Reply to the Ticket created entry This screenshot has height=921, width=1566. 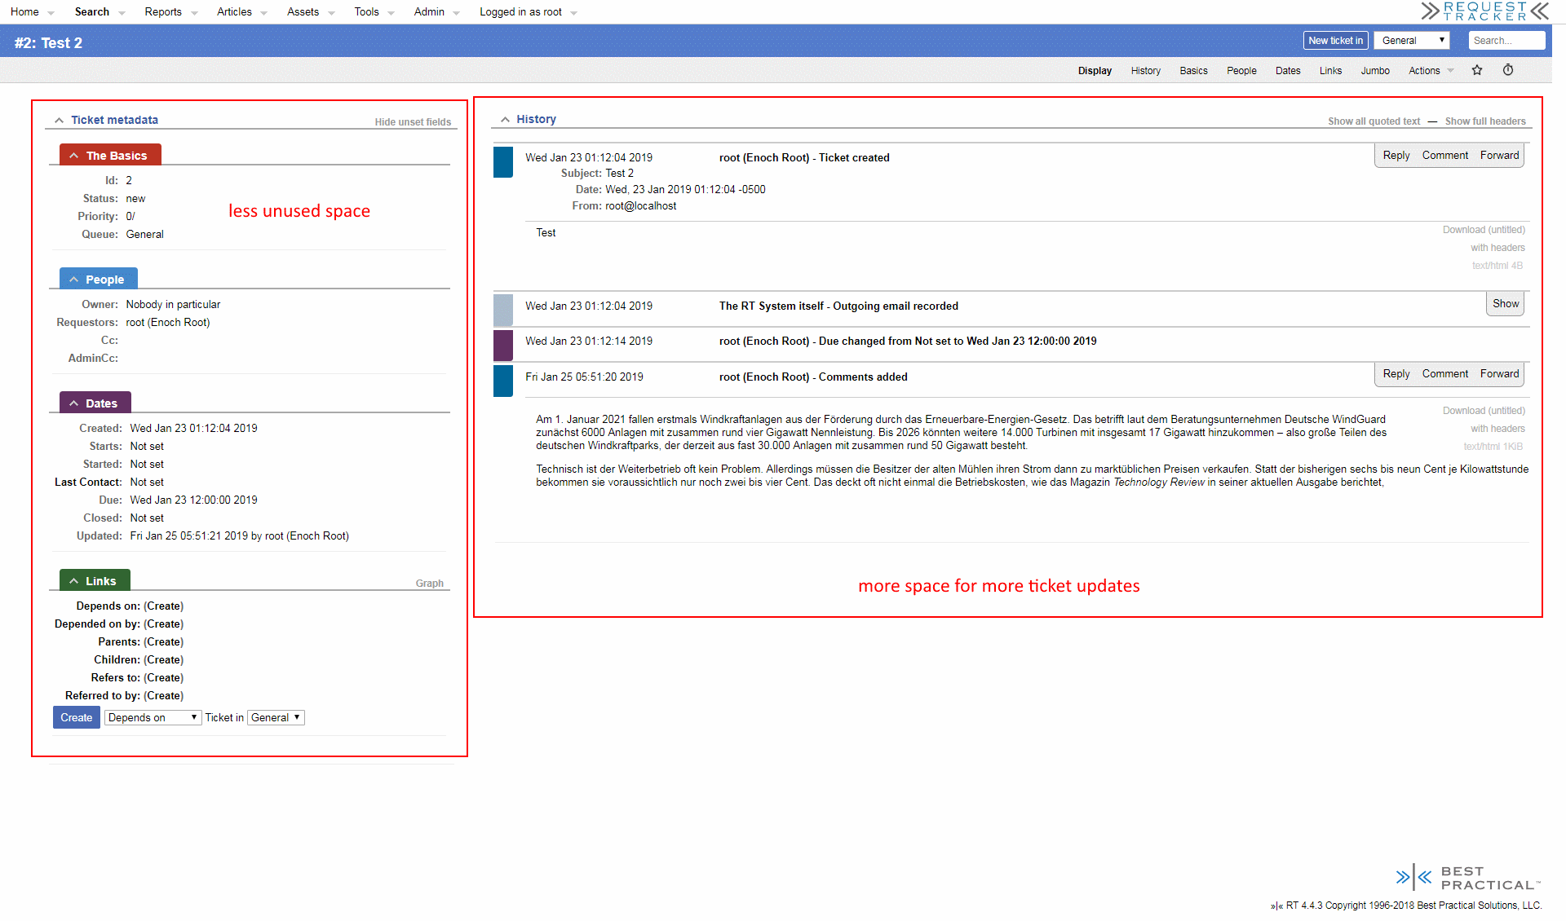[1396, 155]
